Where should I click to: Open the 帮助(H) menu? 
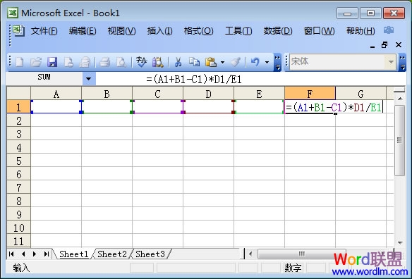click(x=360, y=31)
